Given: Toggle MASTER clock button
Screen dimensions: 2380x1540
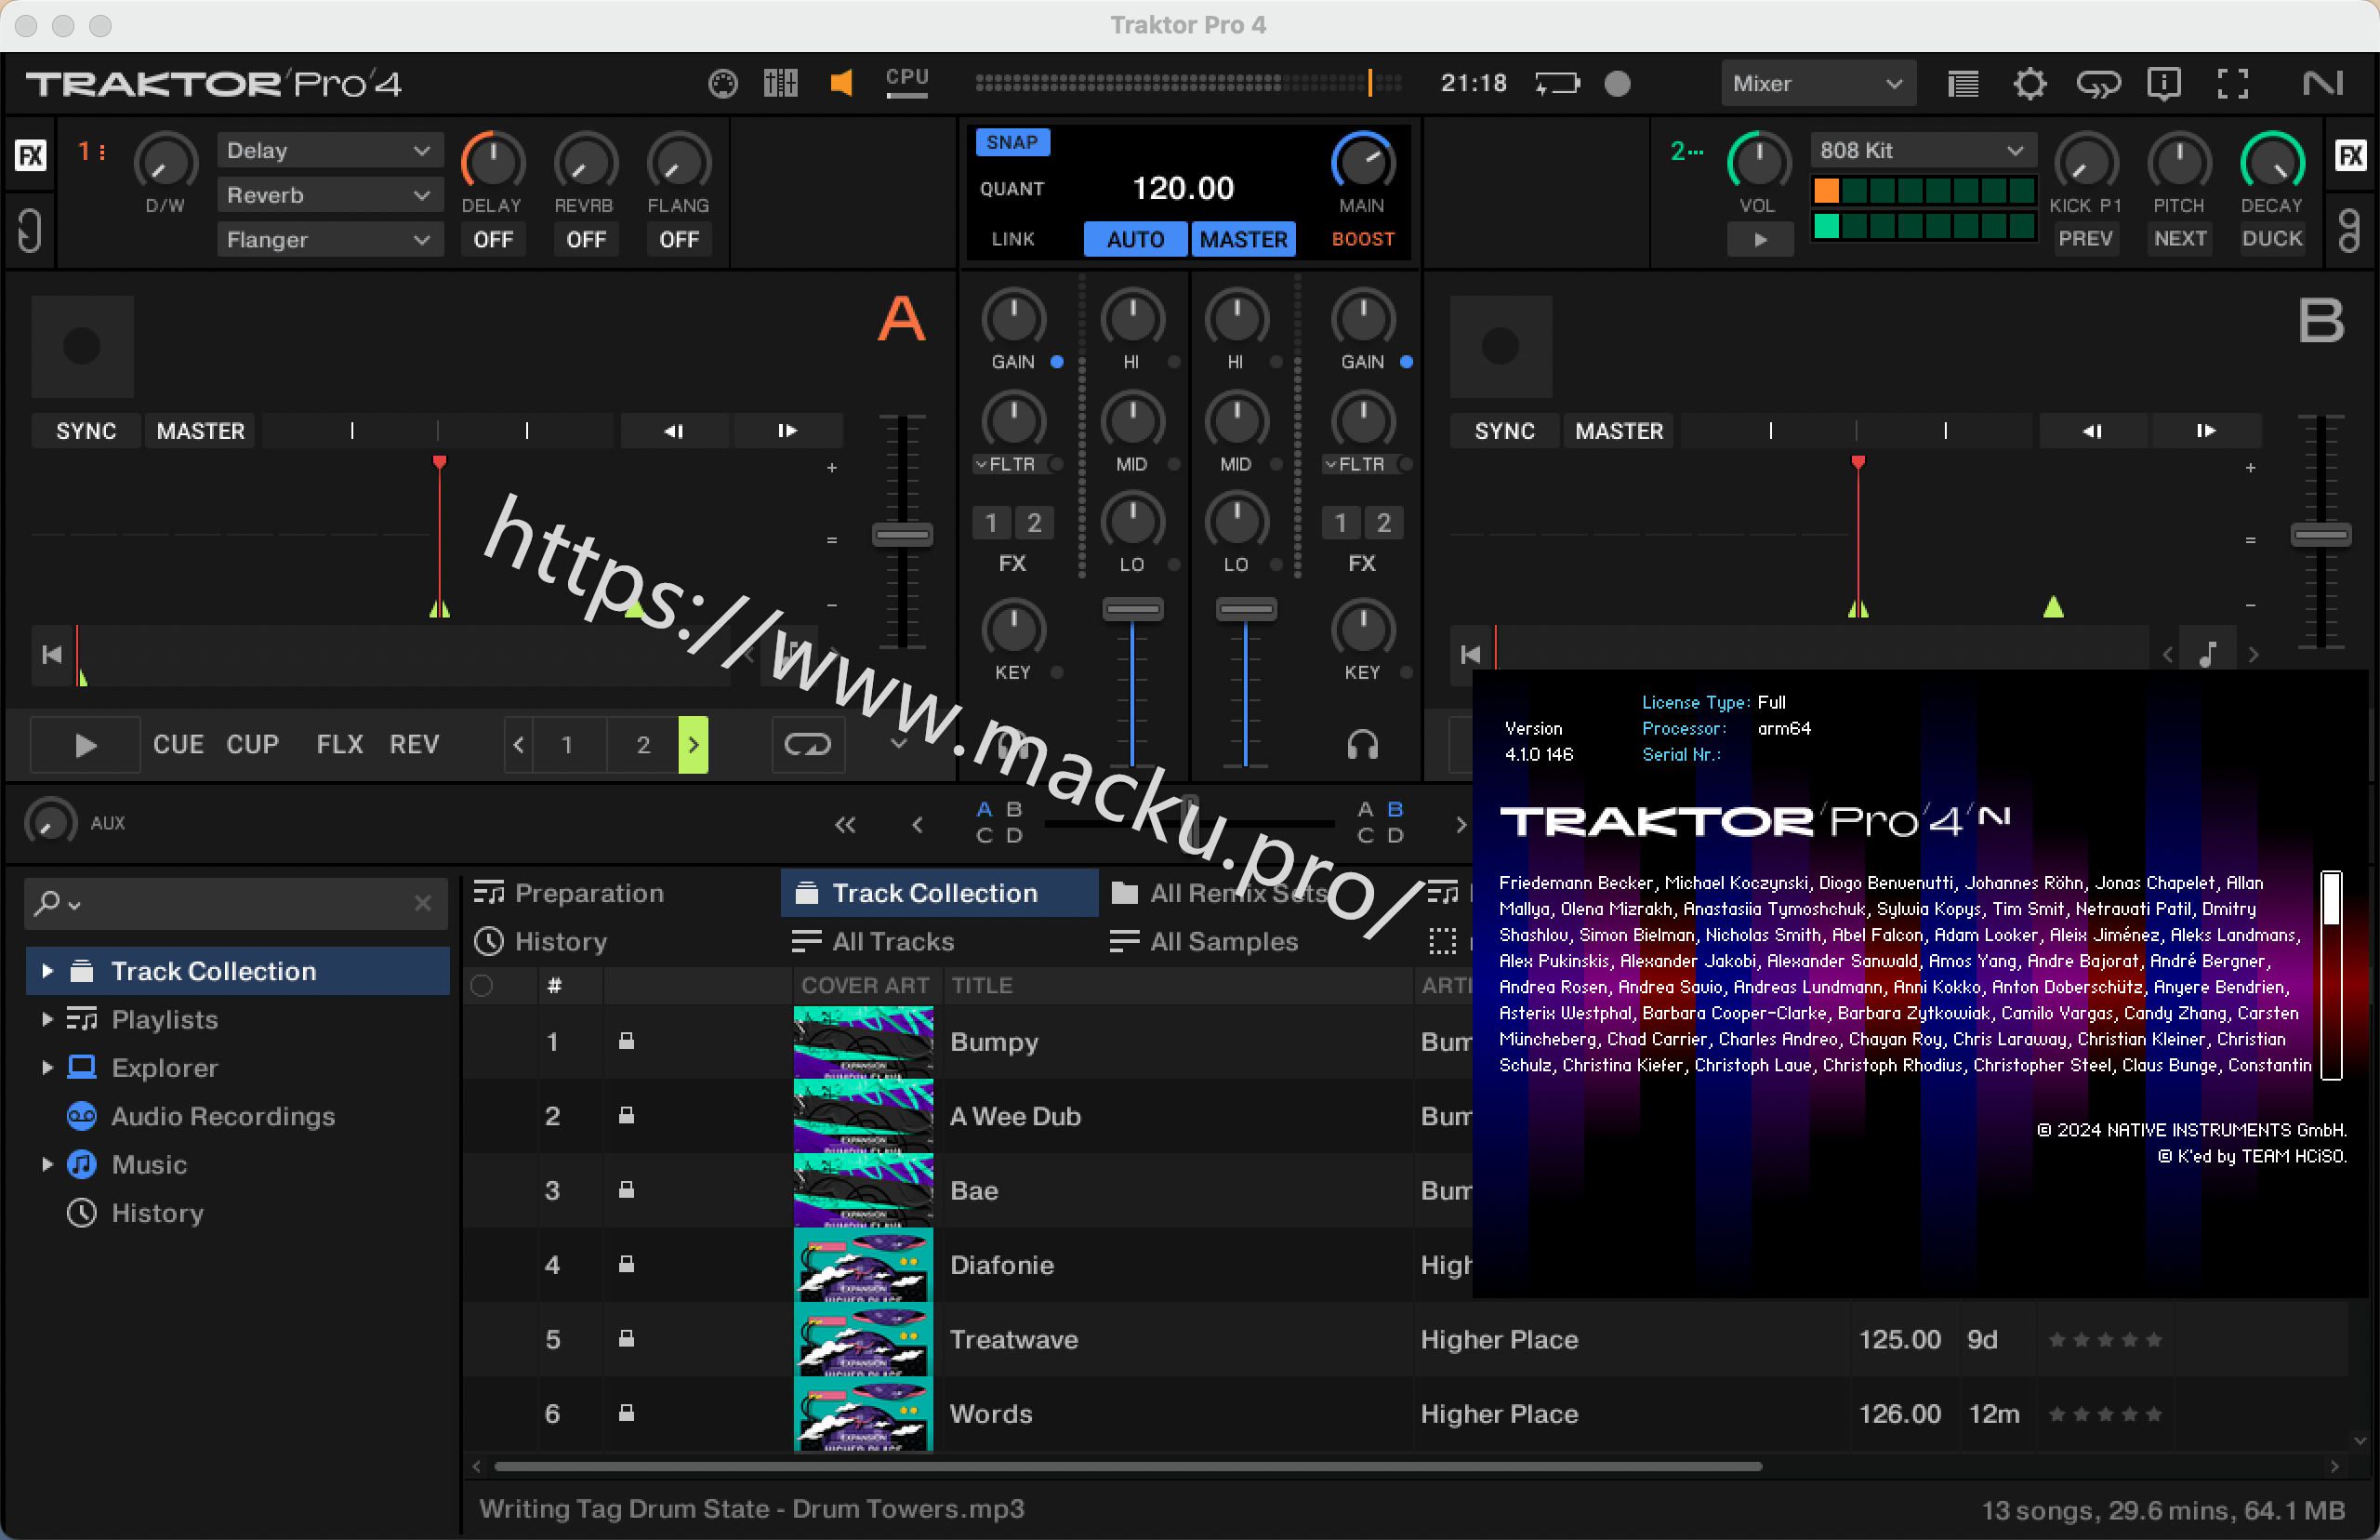Looking at the screenshot, I should click(1244, 239).
